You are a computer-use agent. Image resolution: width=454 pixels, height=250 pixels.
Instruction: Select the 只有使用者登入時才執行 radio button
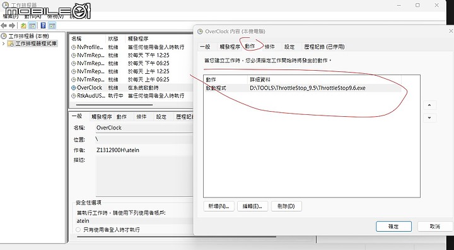tap(78, 230)
